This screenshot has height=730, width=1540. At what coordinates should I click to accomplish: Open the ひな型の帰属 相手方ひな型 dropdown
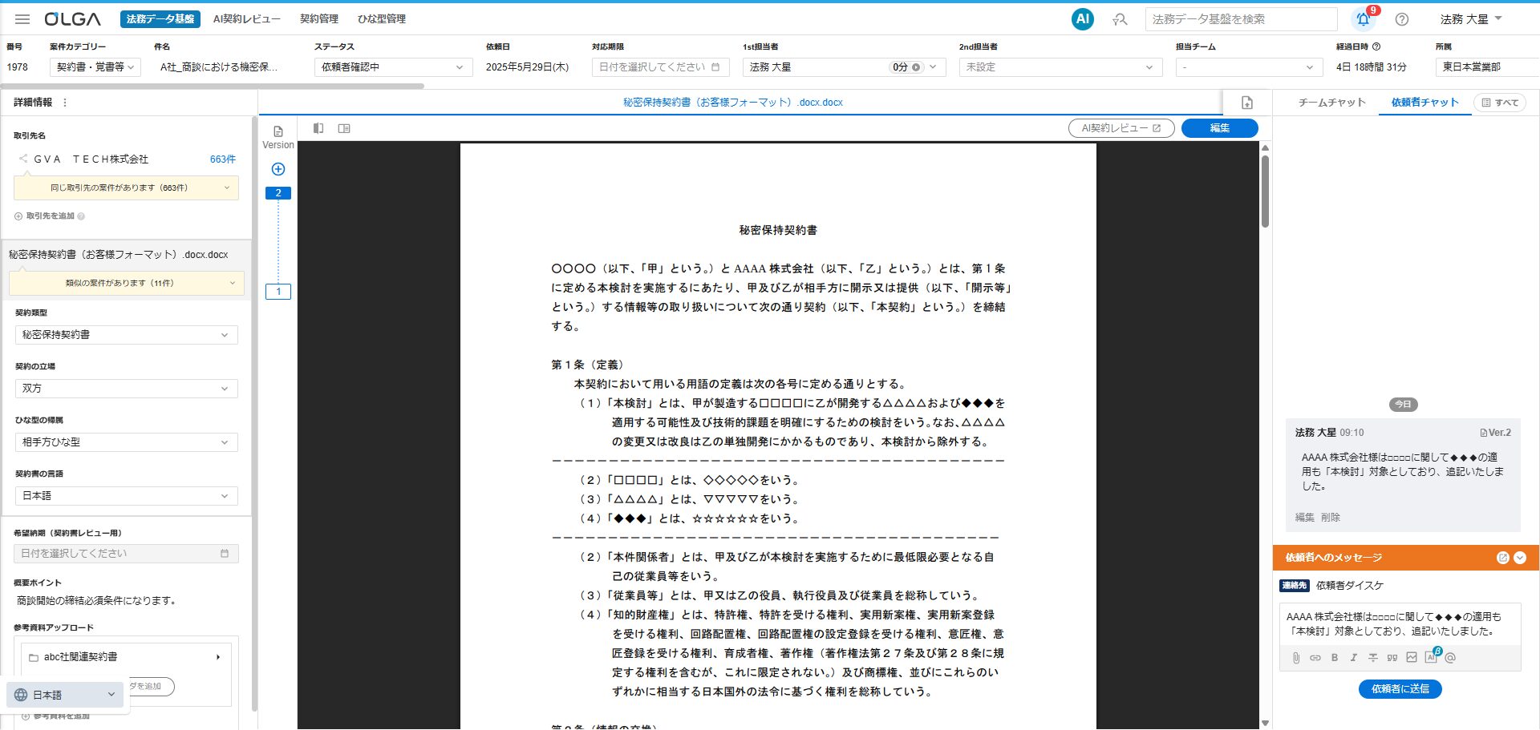pyautogui.click(x=127, y=442)
